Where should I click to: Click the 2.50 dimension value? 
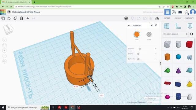pyautogui.click(x=101, y=96)
